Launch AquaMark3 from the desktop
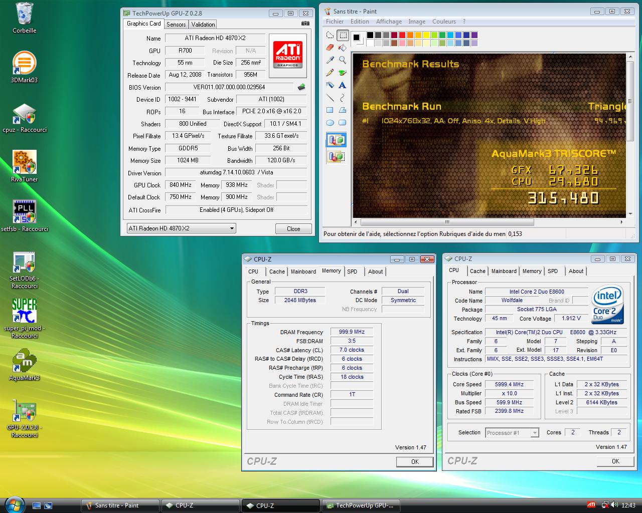This screenshot has height=513, width=642. [24, 364]
